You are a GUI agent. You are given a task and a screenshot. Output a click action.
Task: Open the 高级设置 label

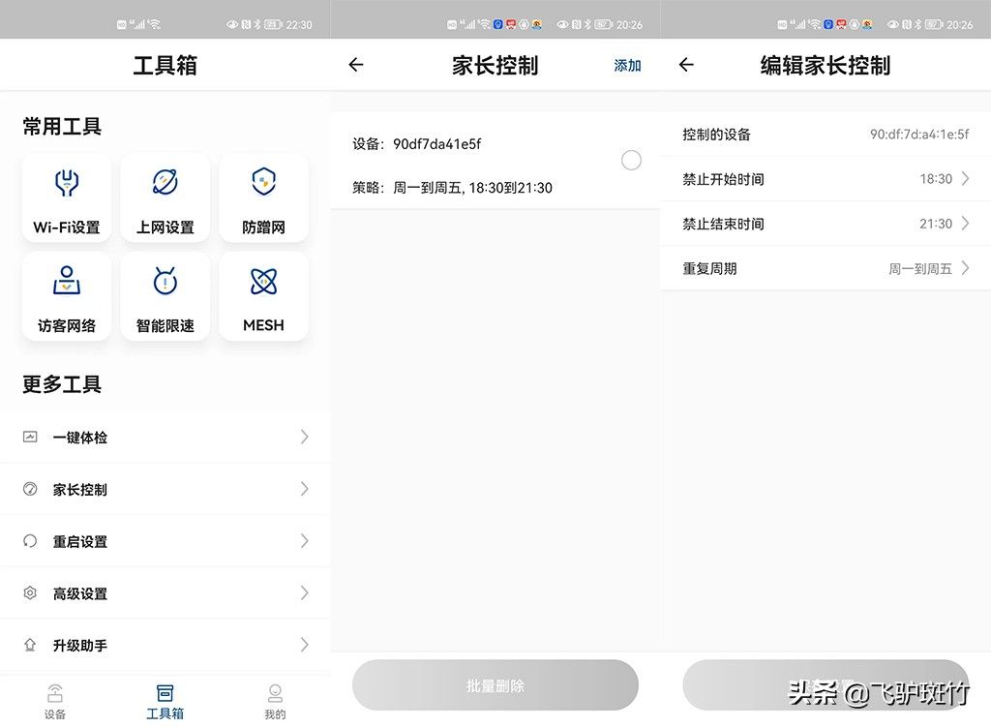point(80,593)
